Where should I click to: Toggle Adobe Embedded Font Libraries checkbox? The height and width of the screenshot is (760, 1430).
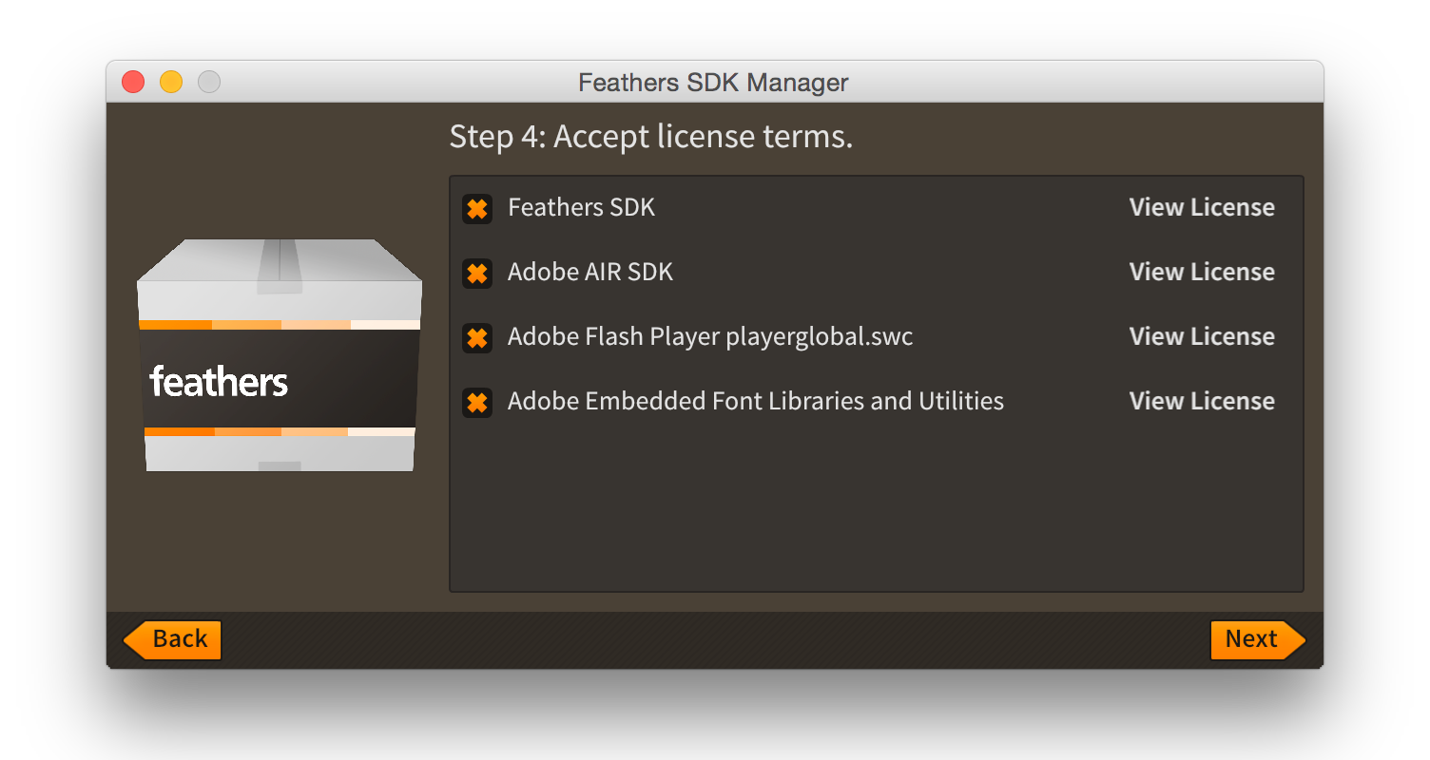tap(477, 403)
